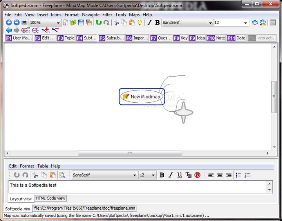282x221 pixels.
Task: Add a new child node with lightbulb
Action: [x=140, y=23]
